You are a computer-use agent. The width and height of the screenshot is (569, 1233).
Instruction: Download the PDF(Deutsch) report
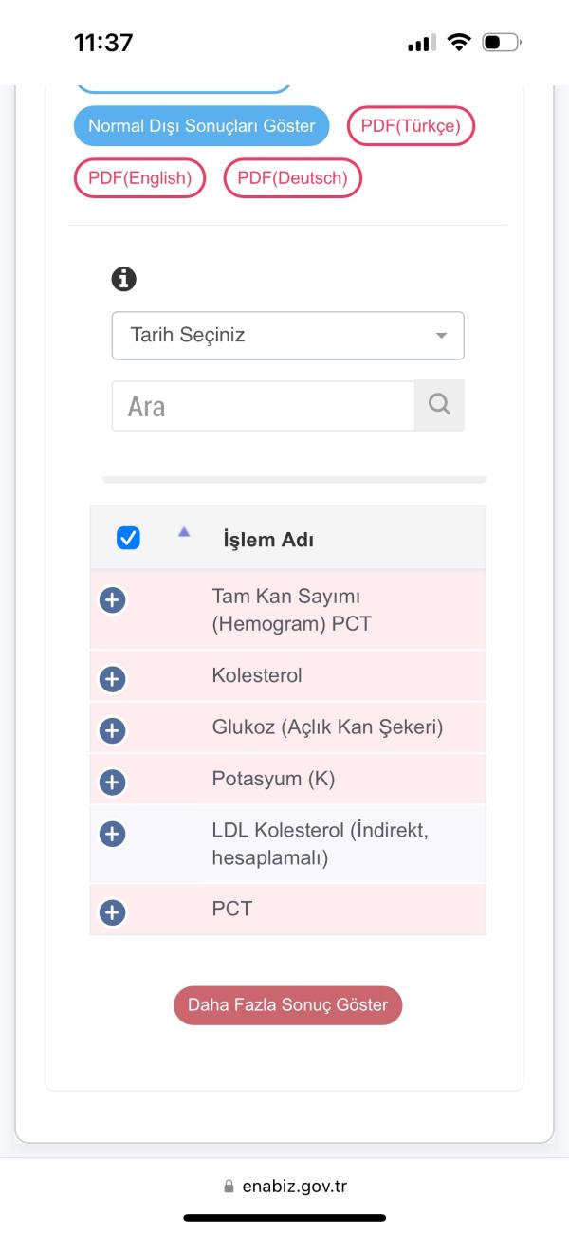pyautogui.click(x=292, y=177)
